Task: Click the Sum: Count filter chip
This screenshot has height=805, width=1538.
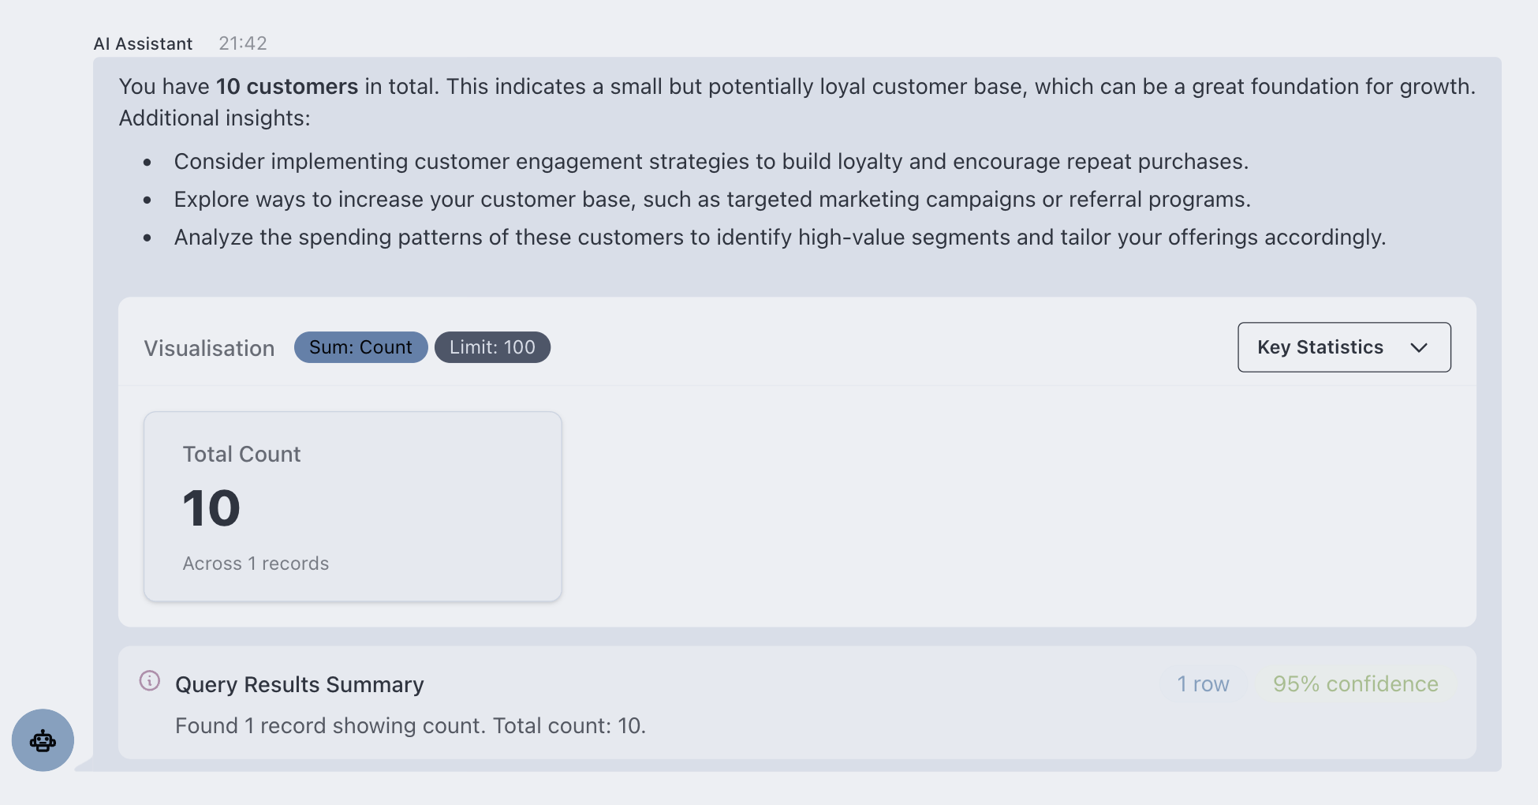Action: 360,347
